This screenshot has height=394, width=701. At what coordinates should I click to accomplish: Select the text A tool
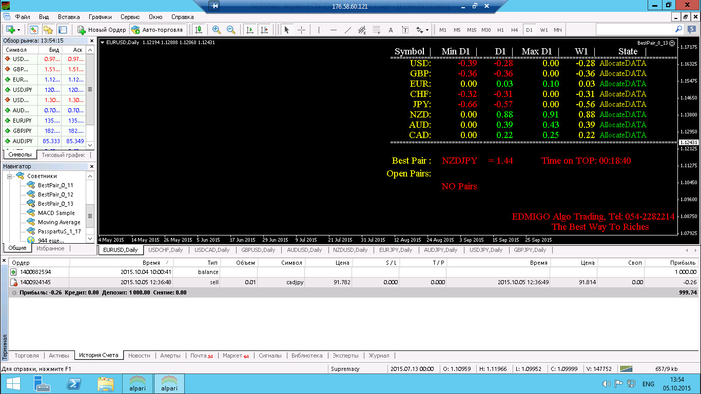pyautogui.click(x=391, y=30)
